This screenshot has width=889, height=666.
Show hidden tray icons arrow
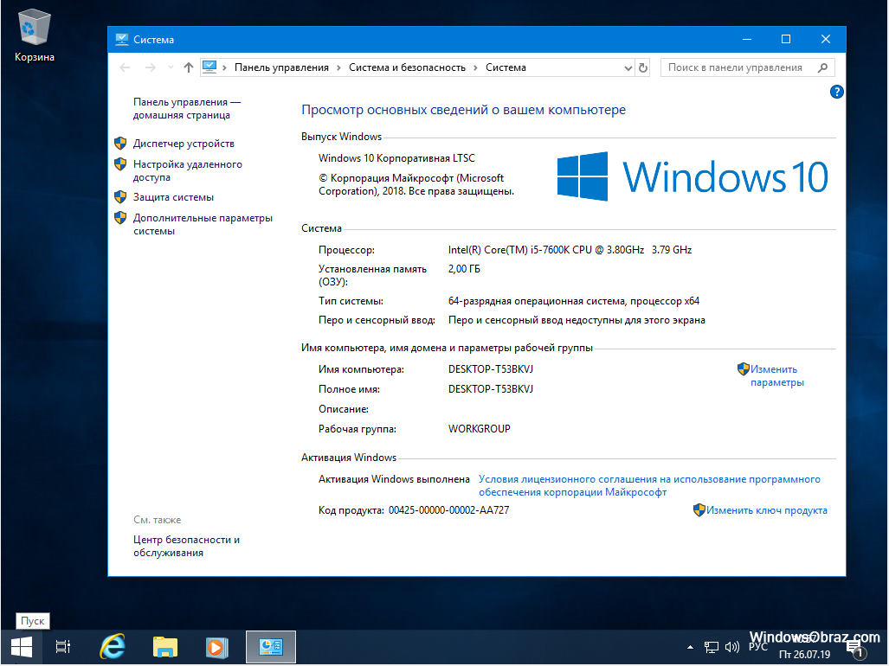690,647
